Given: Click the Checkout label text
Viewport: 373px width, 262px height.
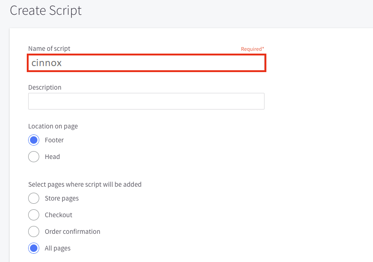Looking at the screenshot, I should coord(59,215).
